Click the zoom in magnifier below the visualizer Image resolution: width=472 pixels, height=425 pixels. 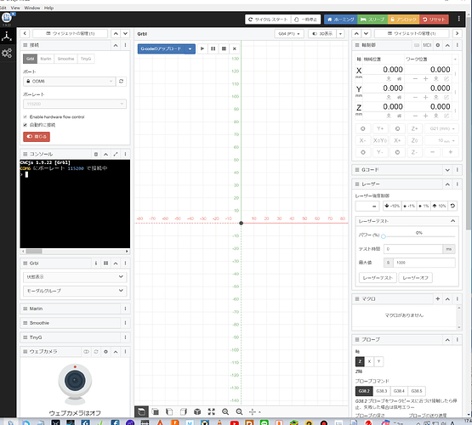click(x=225, y=411)
